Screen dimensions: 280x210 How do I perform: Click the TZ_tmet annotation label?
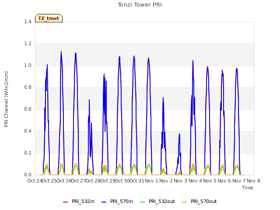[x=49, y=18]
